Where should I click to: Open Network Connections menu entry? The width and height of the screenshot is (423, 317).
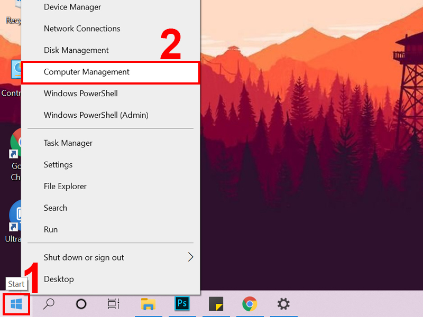click(x=111, y=29)
